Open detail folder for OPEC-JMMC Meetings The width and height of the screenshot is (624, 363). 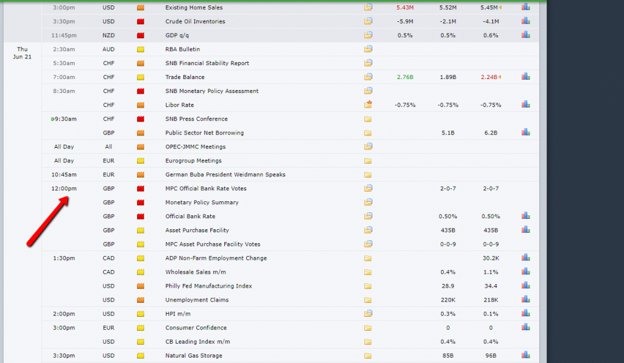tap(368, 146)
